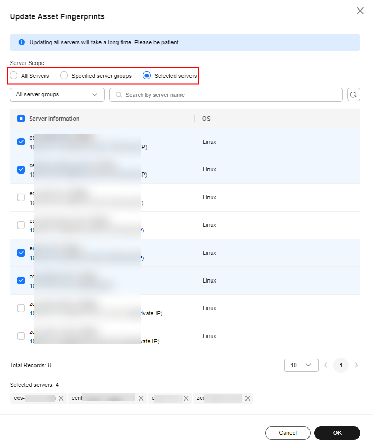Viewport: 373px width, 446px height.
Task: Click the search magnifier icon
Action: click(119, 95)
